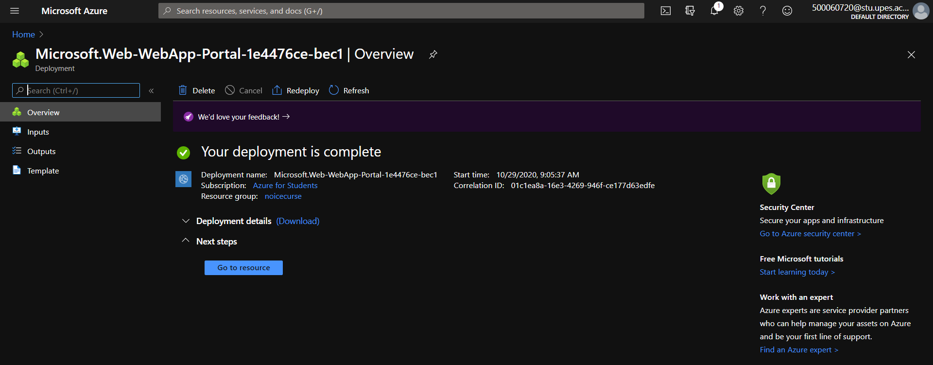Viewport: 933px width, 365px height.
Task: Close the deployment overview blade
Action: 911,55
